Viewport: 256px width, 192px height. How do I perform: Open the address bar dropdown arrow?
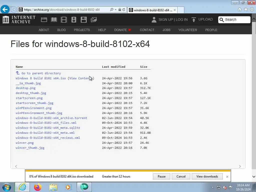[115, 10]
